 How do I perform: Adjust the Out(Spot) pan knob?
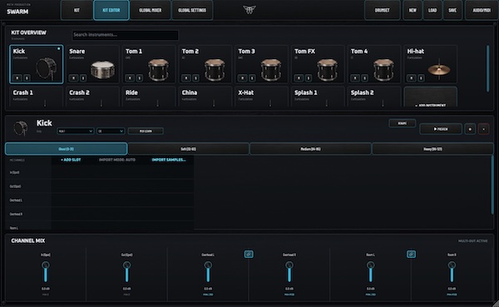(x=126, y=265)
